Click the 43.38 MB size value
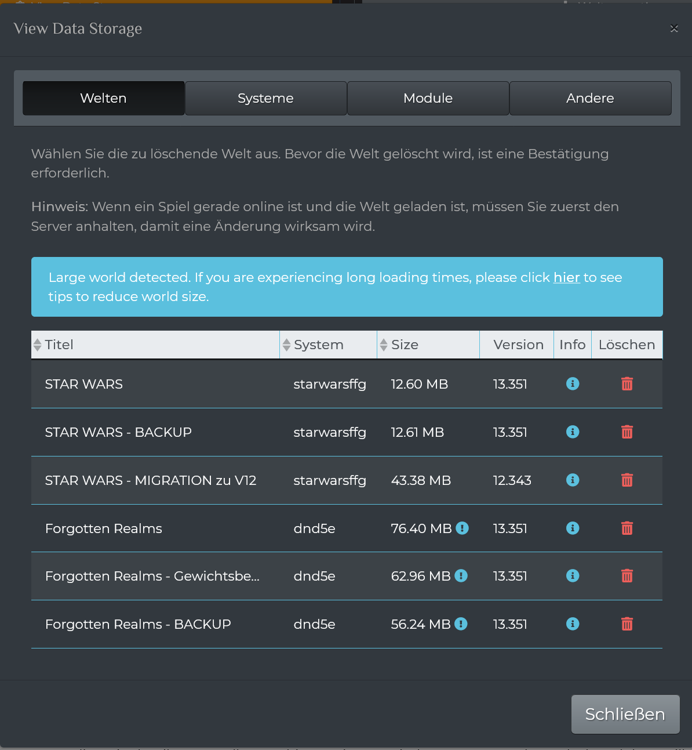This screenshot has width=692, height=750. click(x=421, y=480)
